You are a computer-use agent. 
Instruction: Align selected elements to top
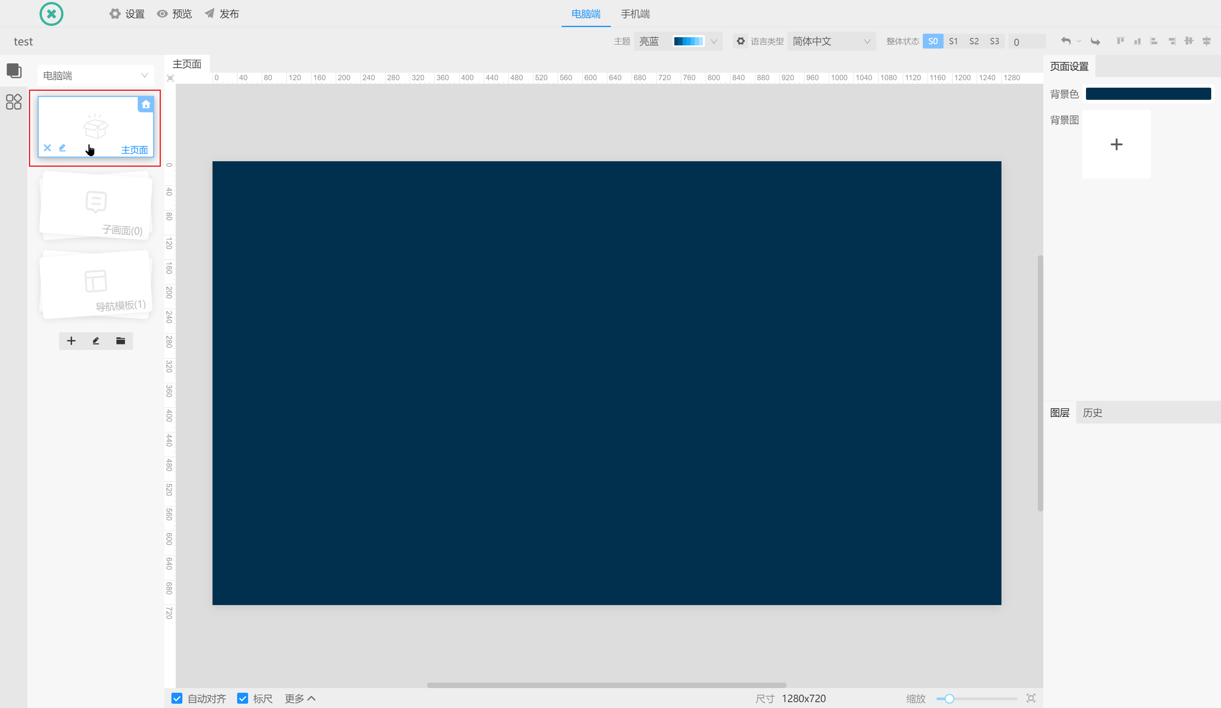coord(1120,41)
